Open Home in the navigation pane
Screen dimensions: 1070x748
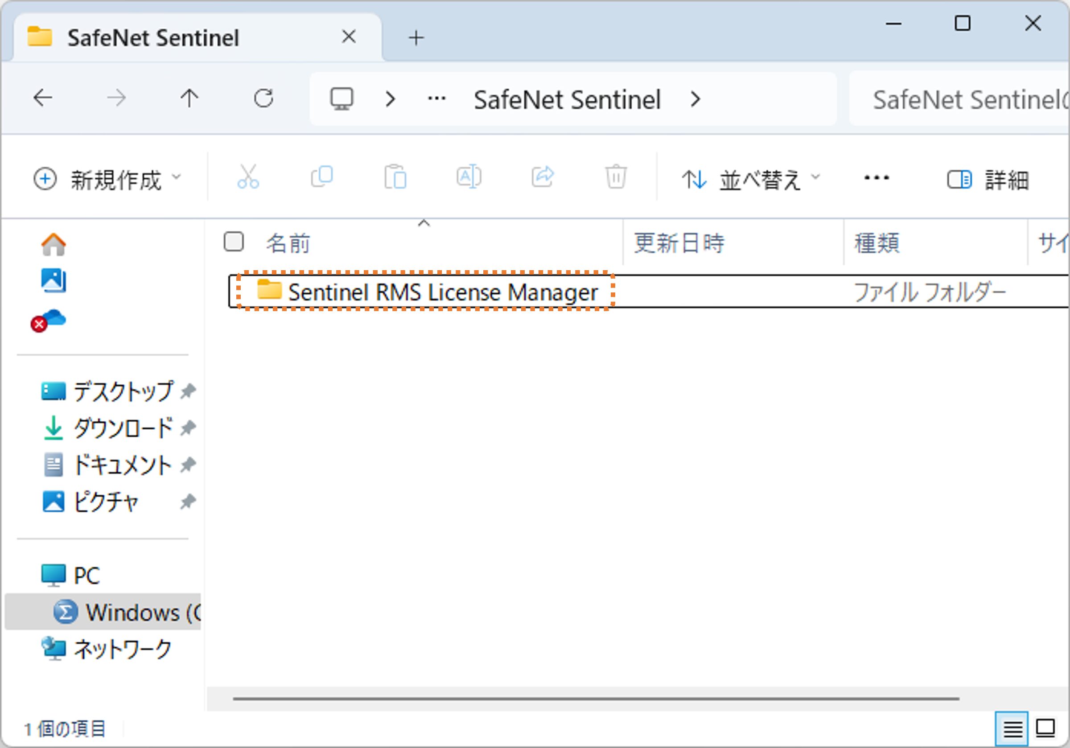53,244
